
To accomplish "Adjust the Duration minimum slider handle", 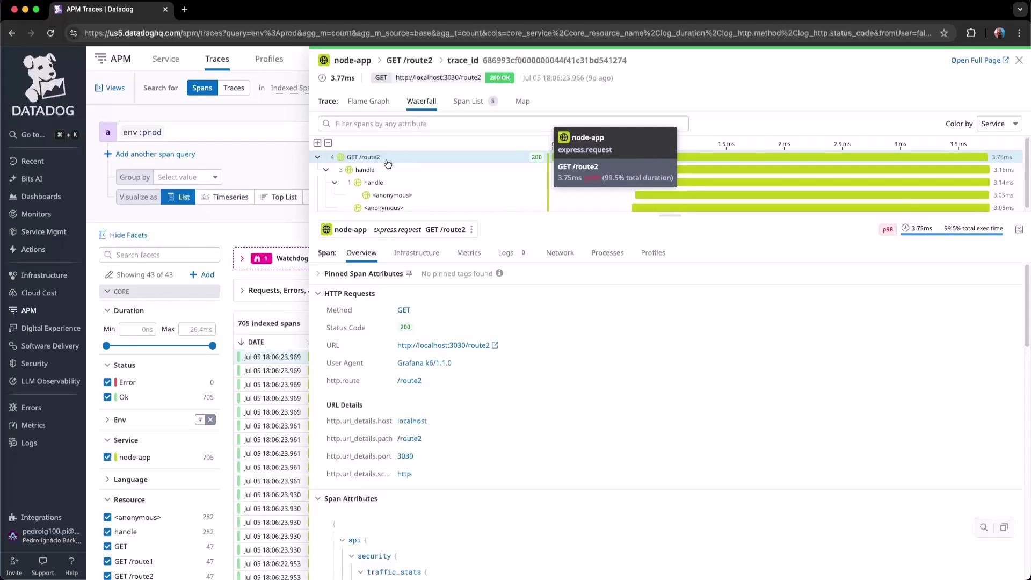I will pos(106,346).
